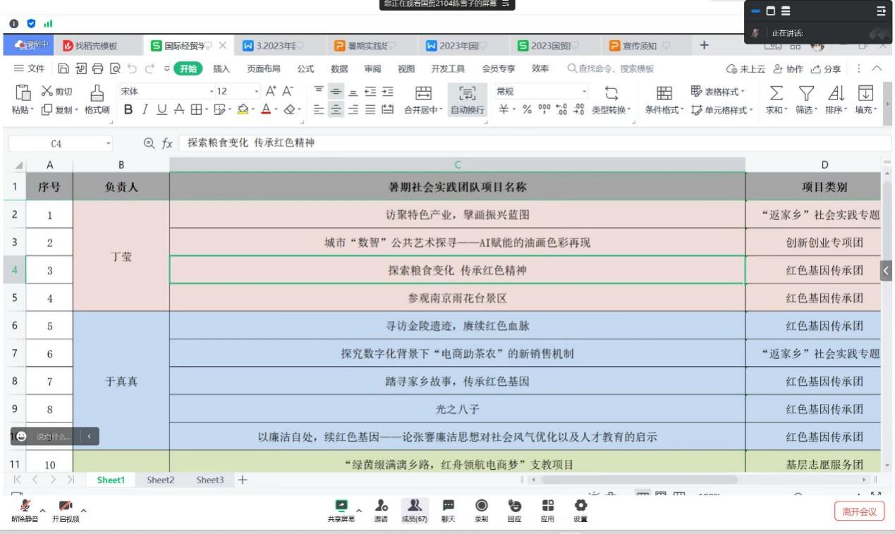Image resolution: width=895 pixels, height=534 pixels.
Task: Switch to the 页面布局 ribbon tab
Action: pyautogui.click(x=263, y=68)
